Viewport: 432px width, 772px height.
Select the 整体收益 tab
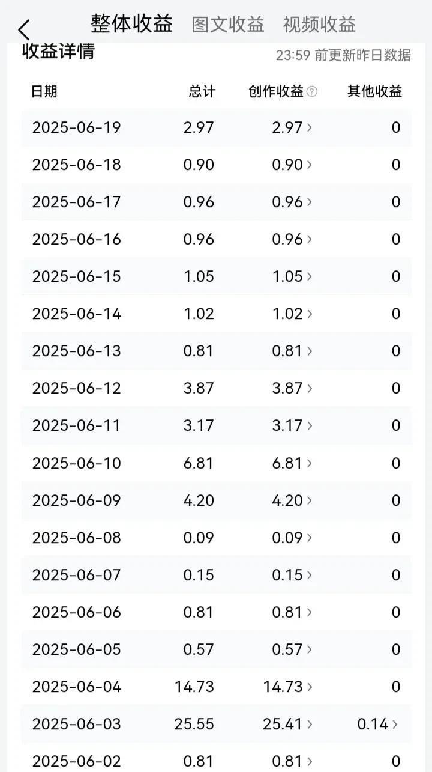pos(132,24)
